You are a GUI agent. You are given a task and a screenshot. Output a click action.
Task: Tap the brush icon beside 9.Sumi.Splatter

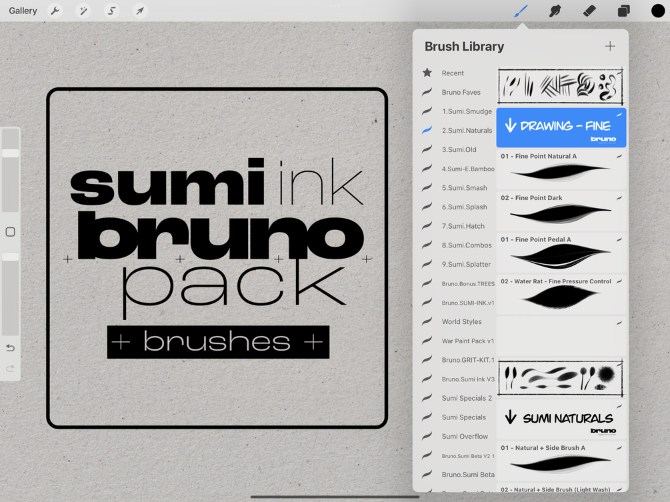(427, 264)
